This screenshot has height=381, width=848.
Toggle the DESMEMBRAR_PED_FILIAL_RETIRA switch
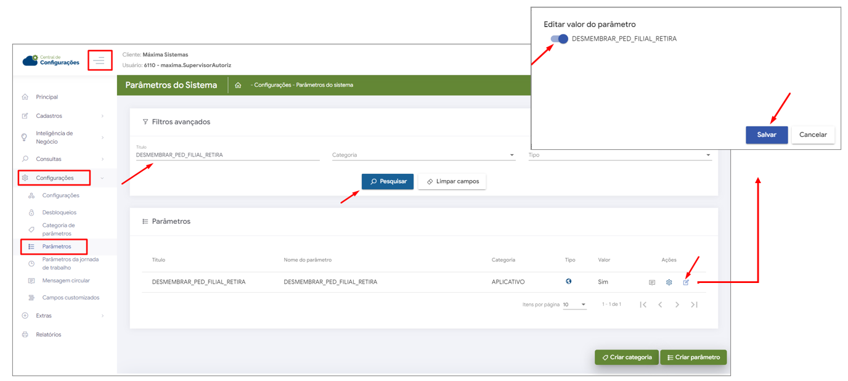coord(559,39)
